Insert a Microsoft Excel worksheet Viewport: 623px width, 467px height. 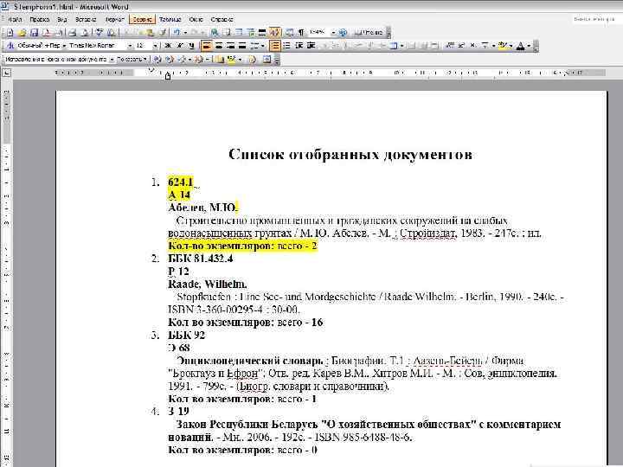(250, 33)
